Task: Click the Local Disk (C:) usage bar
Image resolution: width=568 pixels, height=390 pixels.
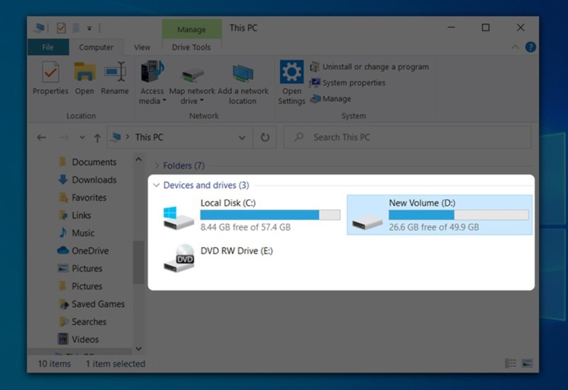Action: tap(270, 215)
